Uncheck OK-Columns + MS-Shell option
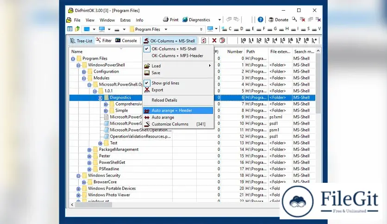 tap(178, 49)
